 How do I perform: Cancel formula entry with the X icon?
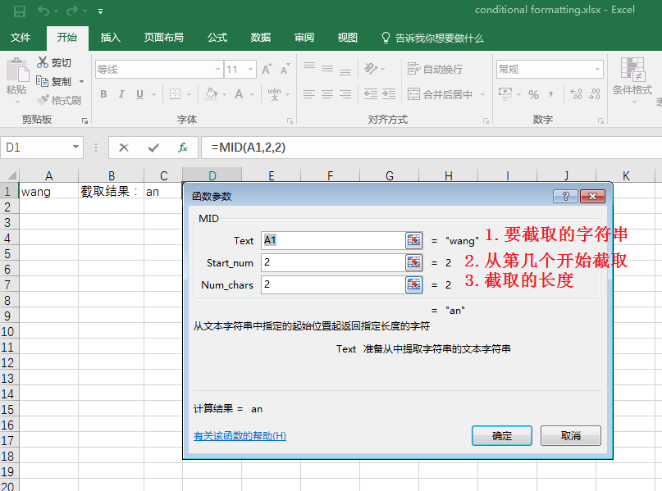pos(124,148)
